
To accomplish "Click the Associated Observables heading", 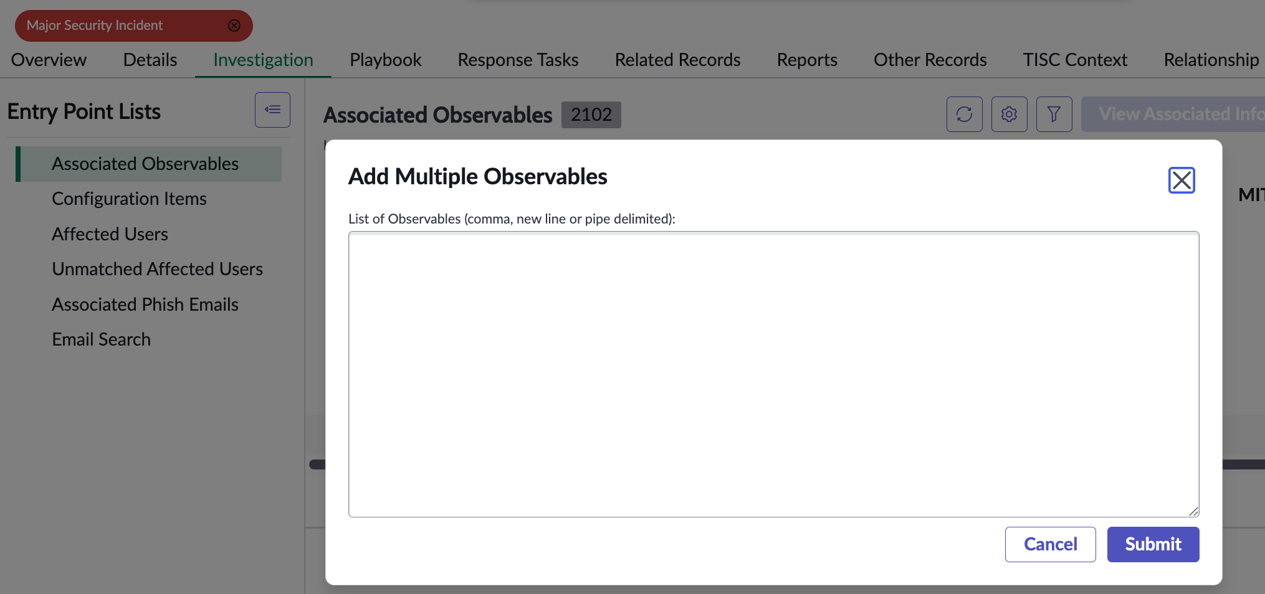I will tap(437, 115).
